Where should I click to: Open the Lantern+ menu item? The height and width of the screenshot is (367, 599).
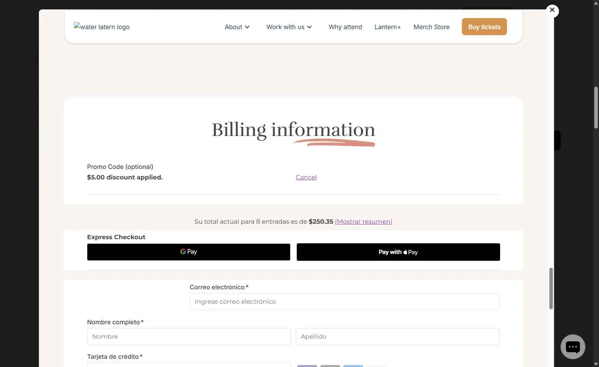click(388, 27)
